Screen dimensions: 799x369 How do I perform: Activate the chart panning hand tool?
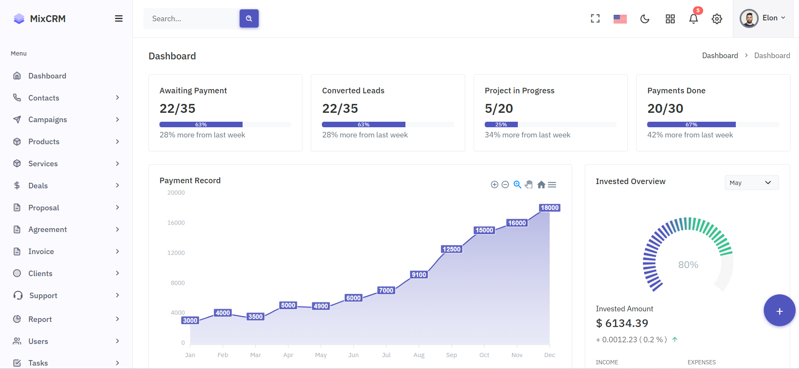click(x=529, y=184)
